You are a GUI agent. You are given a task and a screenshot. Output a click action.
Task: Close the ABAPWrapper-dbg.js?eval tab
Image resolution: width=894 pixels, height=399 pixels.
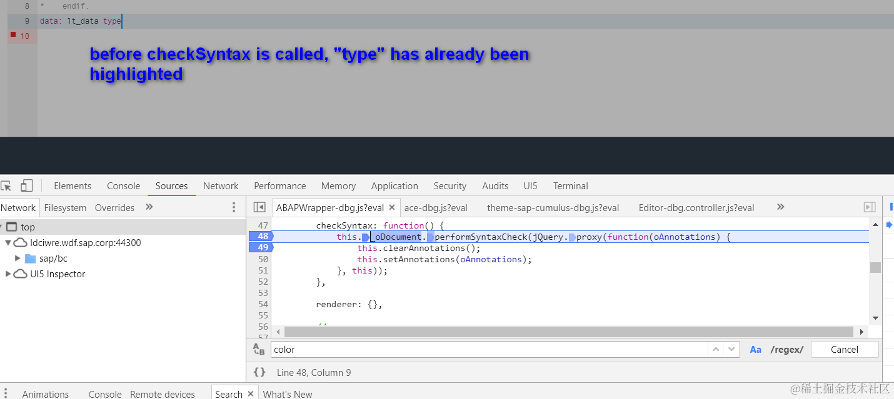[392, 208]
